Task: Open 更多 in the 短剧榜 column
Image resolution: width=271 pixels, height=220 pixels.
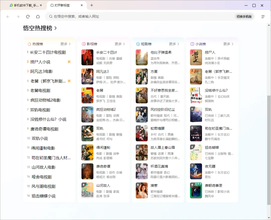Action: click(174, 44)
